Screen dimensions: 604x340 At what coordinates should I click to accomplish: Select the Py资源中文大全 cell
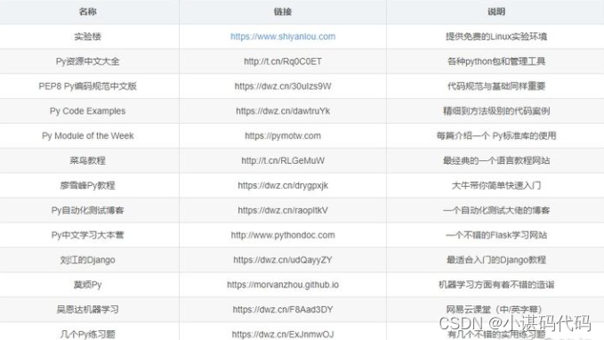(88, 61)
